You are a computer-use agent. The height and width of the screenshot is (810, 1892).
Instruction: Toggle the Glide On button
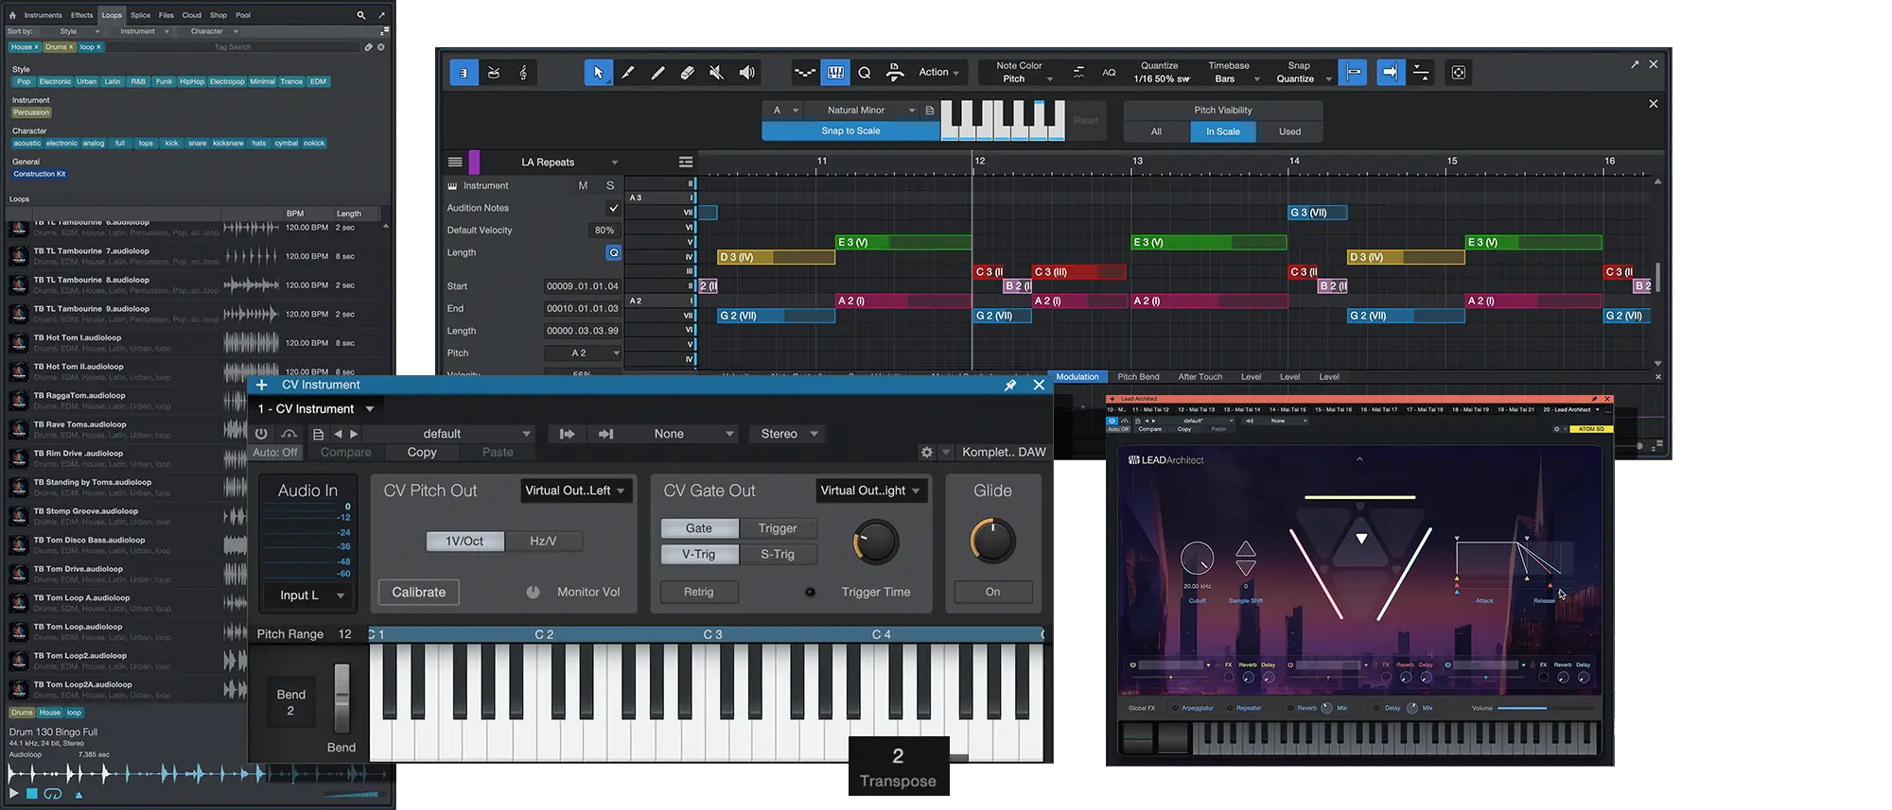coord(992,592)
